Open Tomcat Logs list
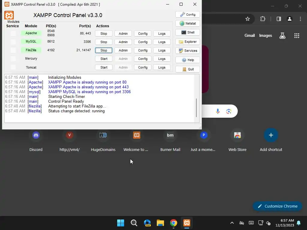307x230 pixels. point(162,67)
